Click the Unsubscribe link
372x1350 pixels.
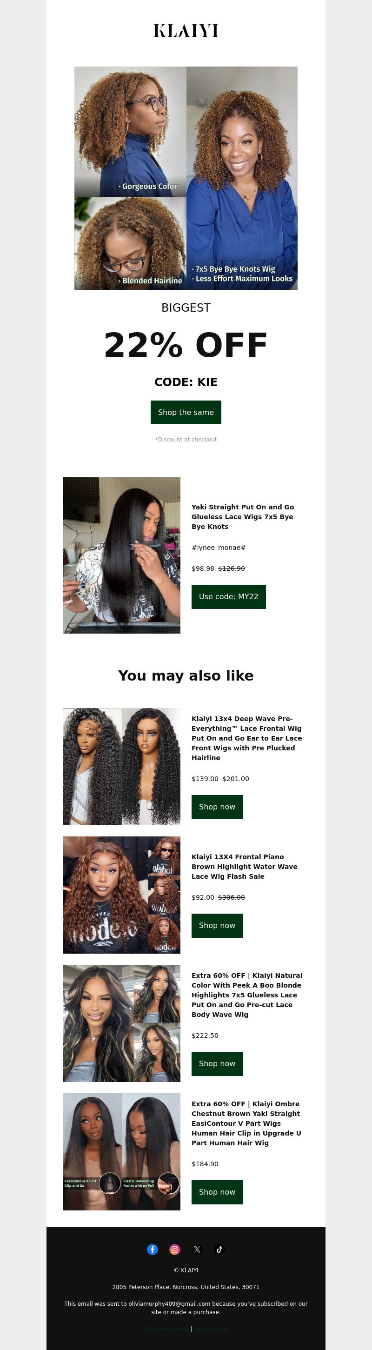tap(212, 1329)
